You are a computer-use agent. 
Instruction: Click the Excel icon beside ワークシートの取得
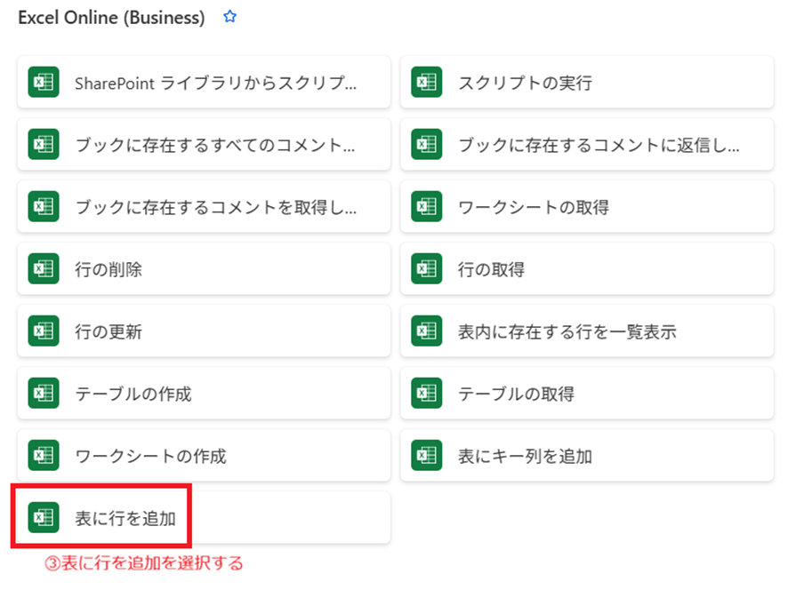click(426, 207)
